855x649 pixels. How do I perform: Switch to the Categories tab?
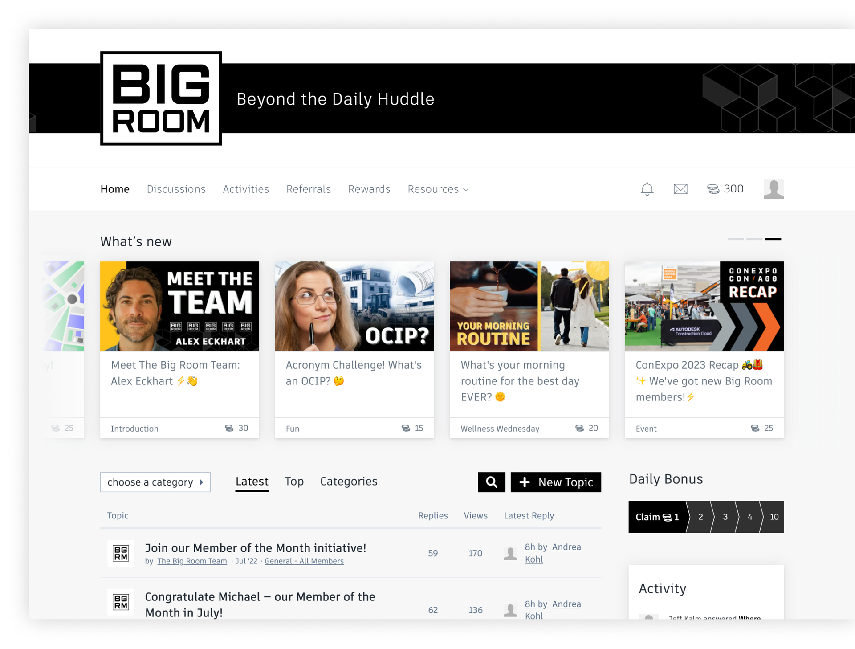[349, 482]
